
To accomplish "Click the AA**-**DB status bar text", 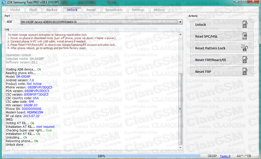I will pos(244,156).
